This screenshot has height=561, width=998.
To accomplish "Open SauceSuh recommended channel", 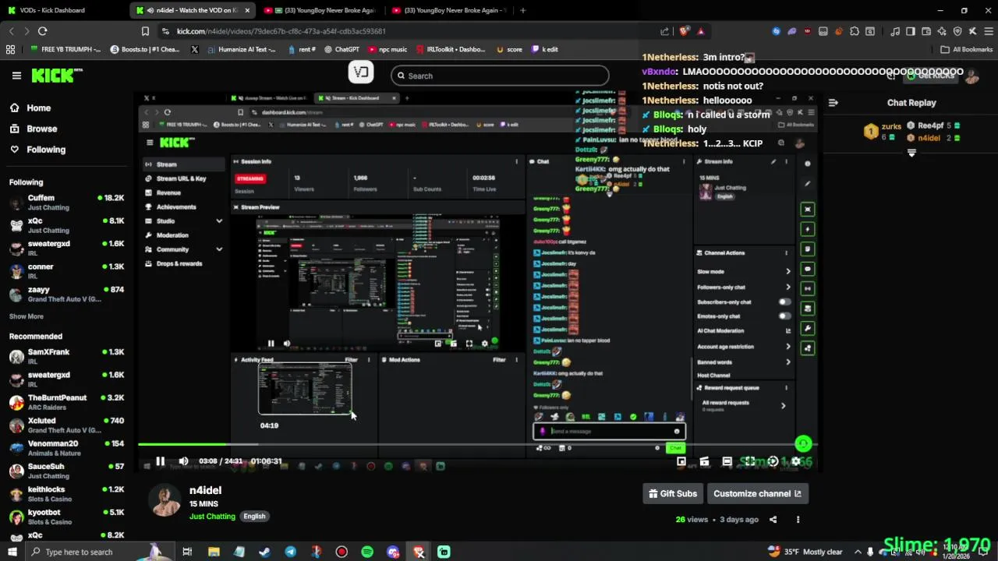I will [66, 471].
